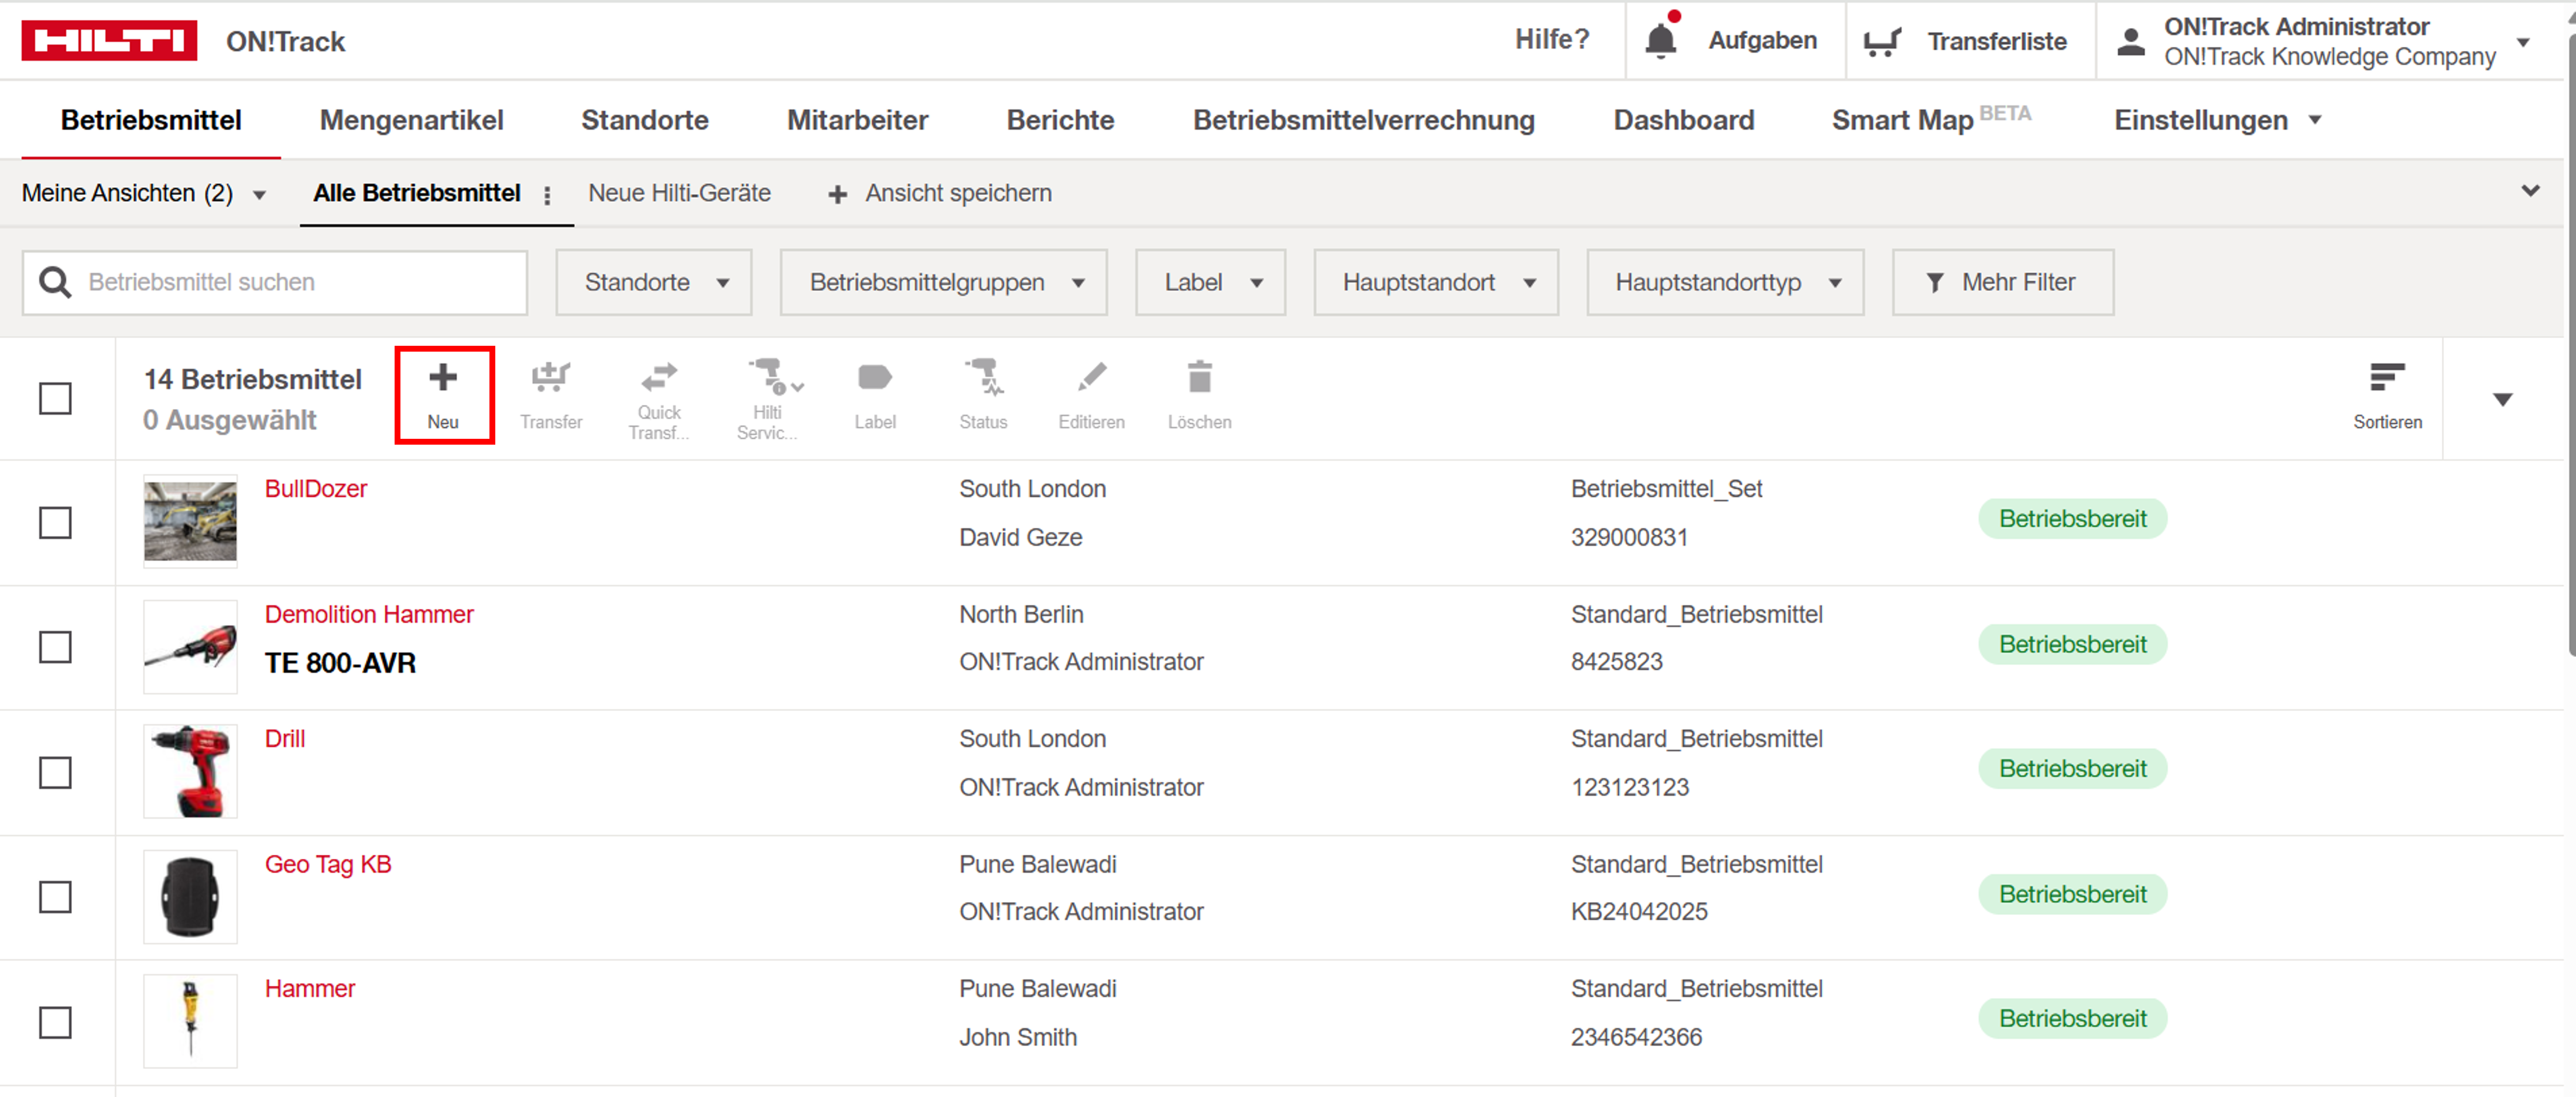Image resolution: width=2576 pixels, height=1097 pixels.
Task: Tick the Hammer row checkbox
Action: click(55, 1022)
